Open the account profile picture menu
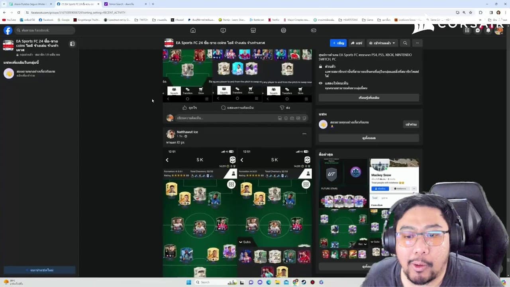Image resolution: width=510 pixels, height=287 pixels. tap(498, 30)
